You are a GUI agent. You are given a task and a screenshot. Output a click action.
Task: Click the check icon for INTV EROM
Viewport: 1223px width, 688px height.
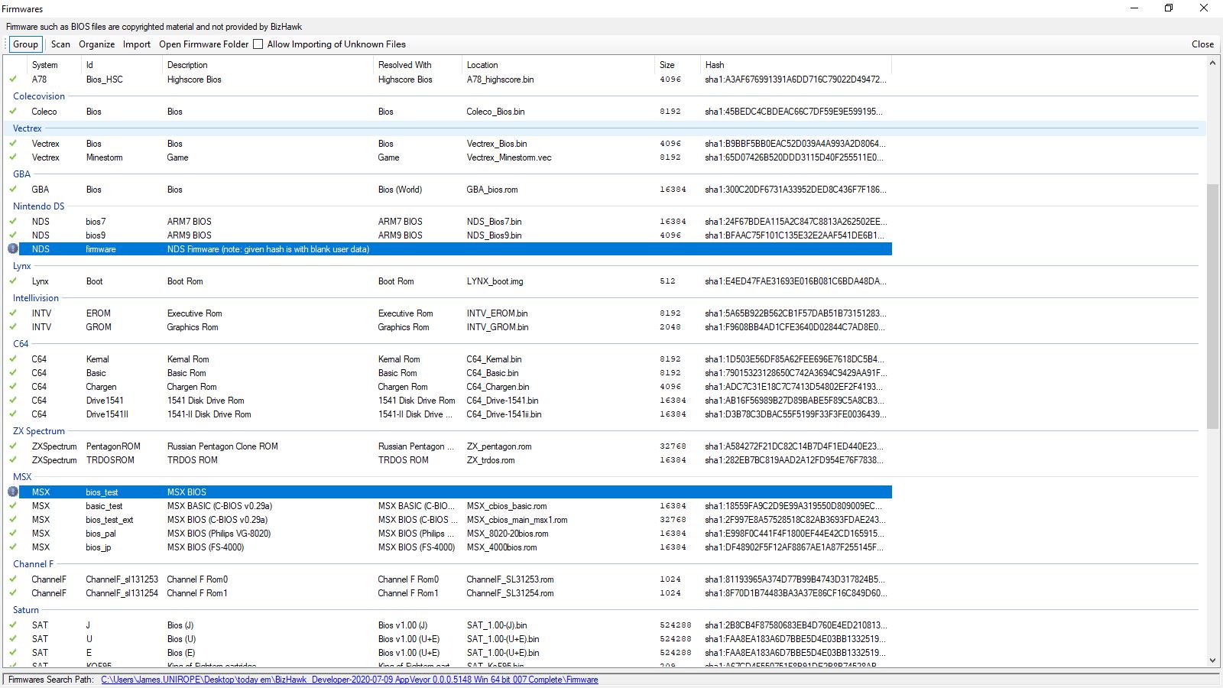click(x=13, y=313)
